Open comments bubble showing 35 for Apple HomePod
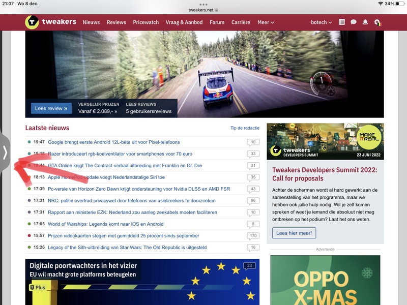This screenshot has height=305, width=407. coord(253,177)
